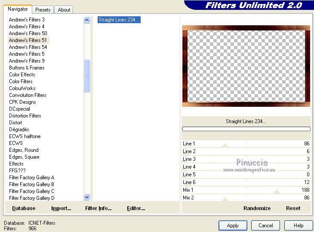Adjust the Line 1 slider
The width and height of the screenshot is (314, 232).
point(246,144)
